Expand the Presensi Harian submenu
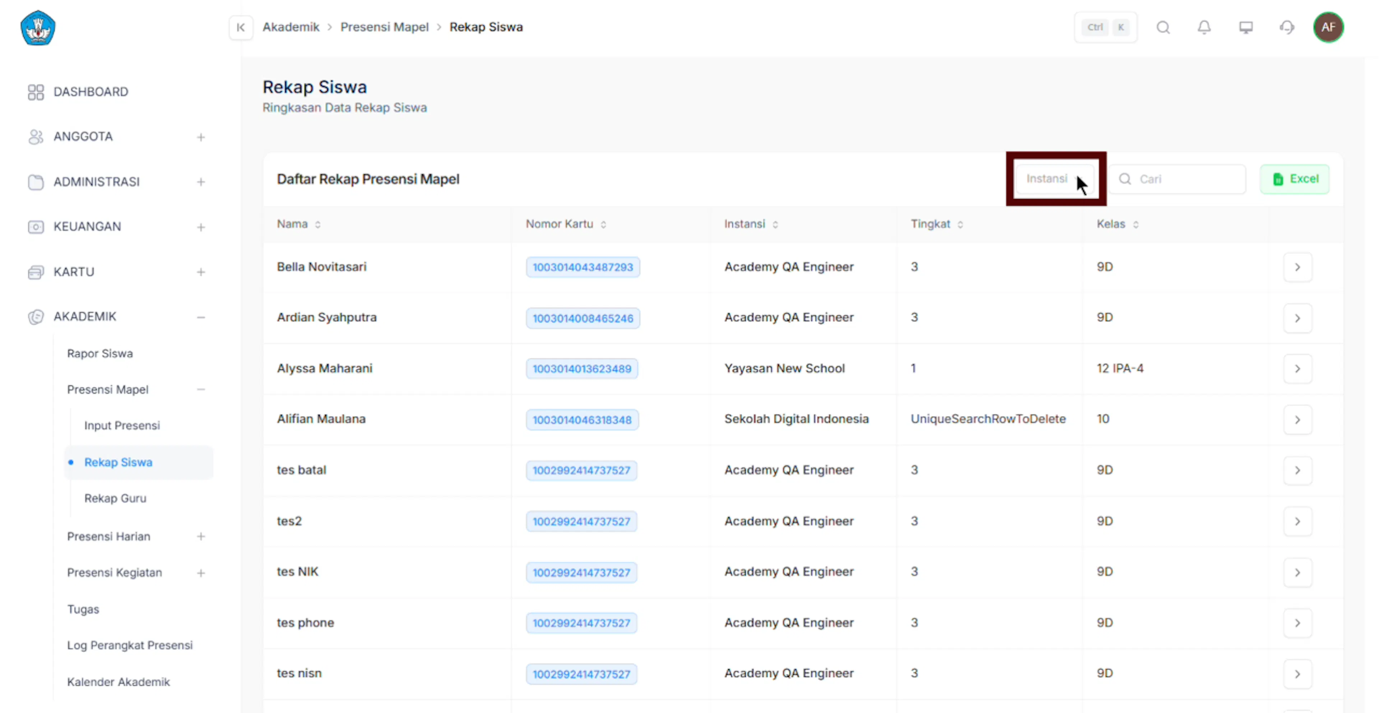Screen dimensions: 1379x713 [x=201, y=536]
